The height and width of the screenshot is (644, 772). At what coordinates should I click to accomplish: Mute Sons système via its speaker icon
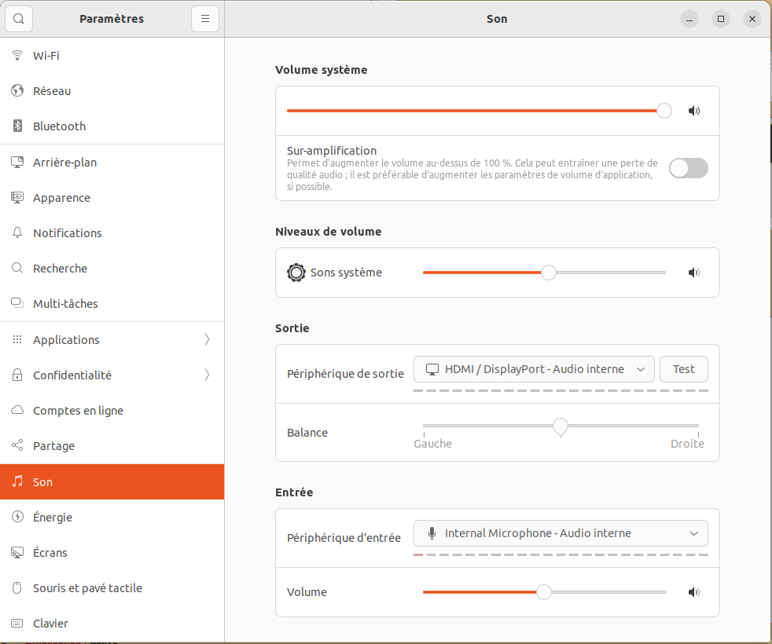[x=693, y=273]
